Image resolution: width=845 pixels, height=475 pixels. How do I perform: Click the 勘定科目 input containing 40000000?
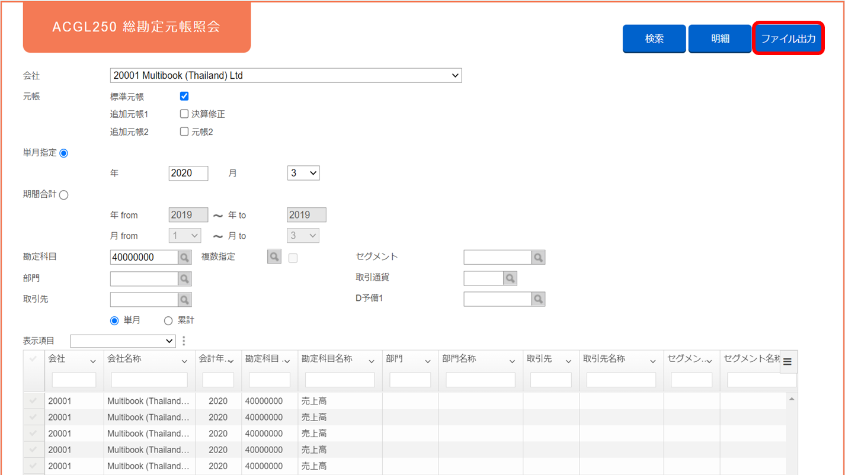(x=144, y=258)
